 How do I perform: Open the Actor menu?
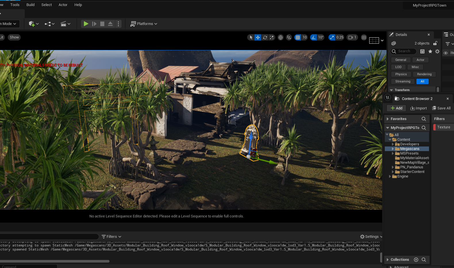(x=63, y=5)
